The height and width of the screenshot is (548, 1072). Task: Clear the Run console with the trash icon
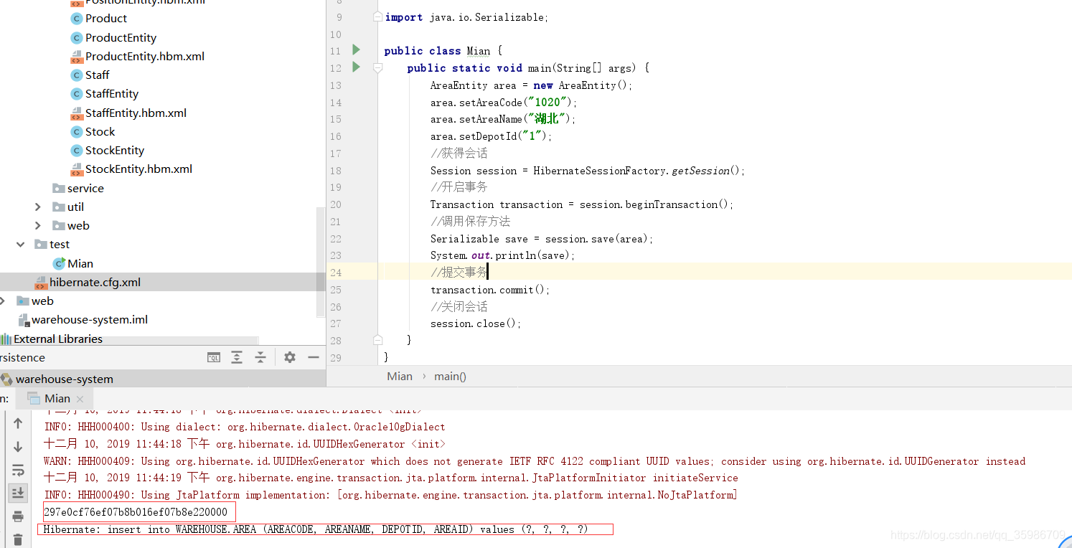(x=18, y=539)
